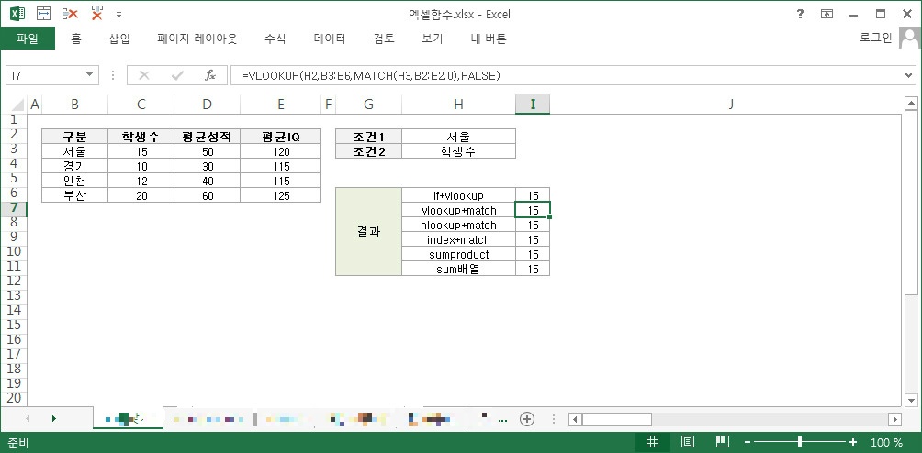Switch to Page Break Preview icon
922x453 pixels.
pos(723,442)
